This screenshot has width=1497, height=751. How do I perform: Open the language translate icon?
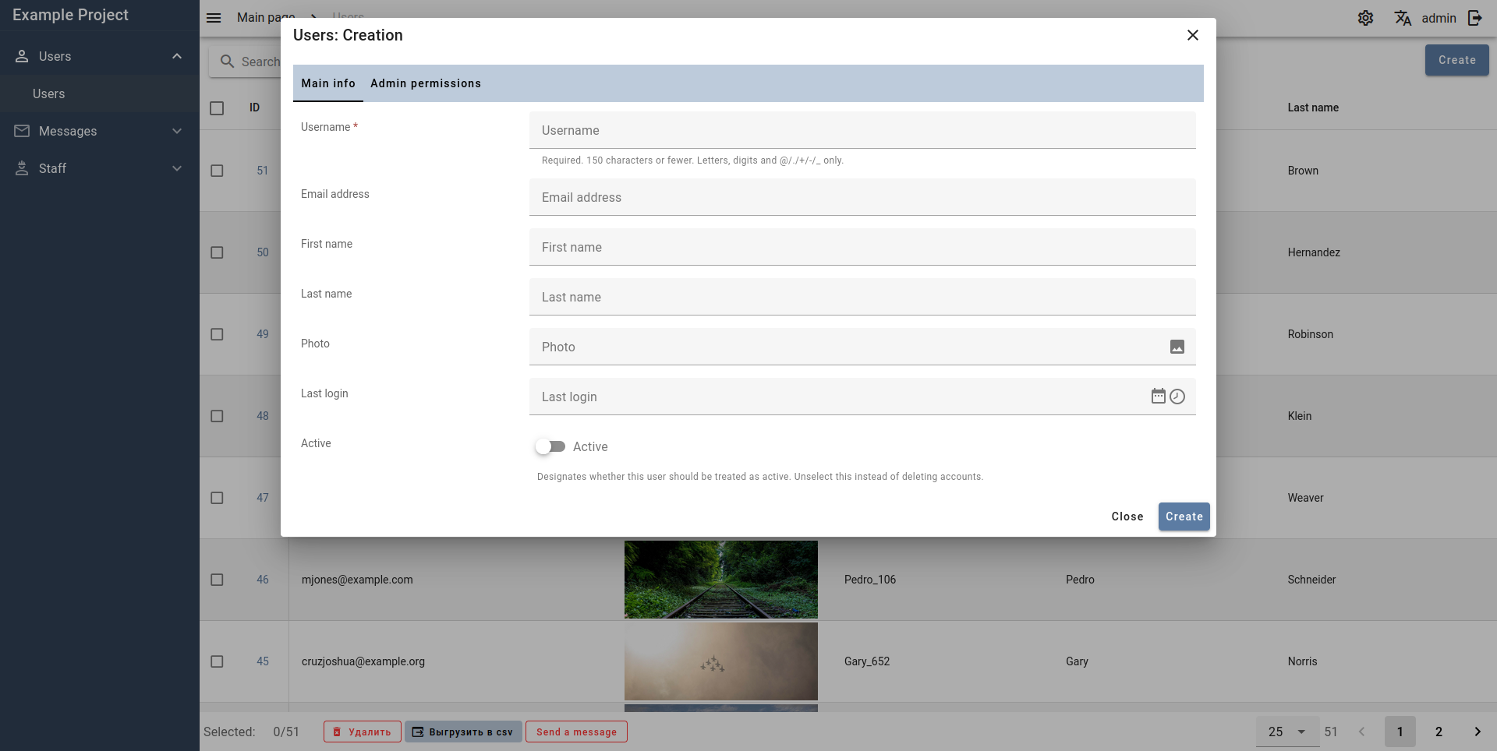coord(1403,18)
